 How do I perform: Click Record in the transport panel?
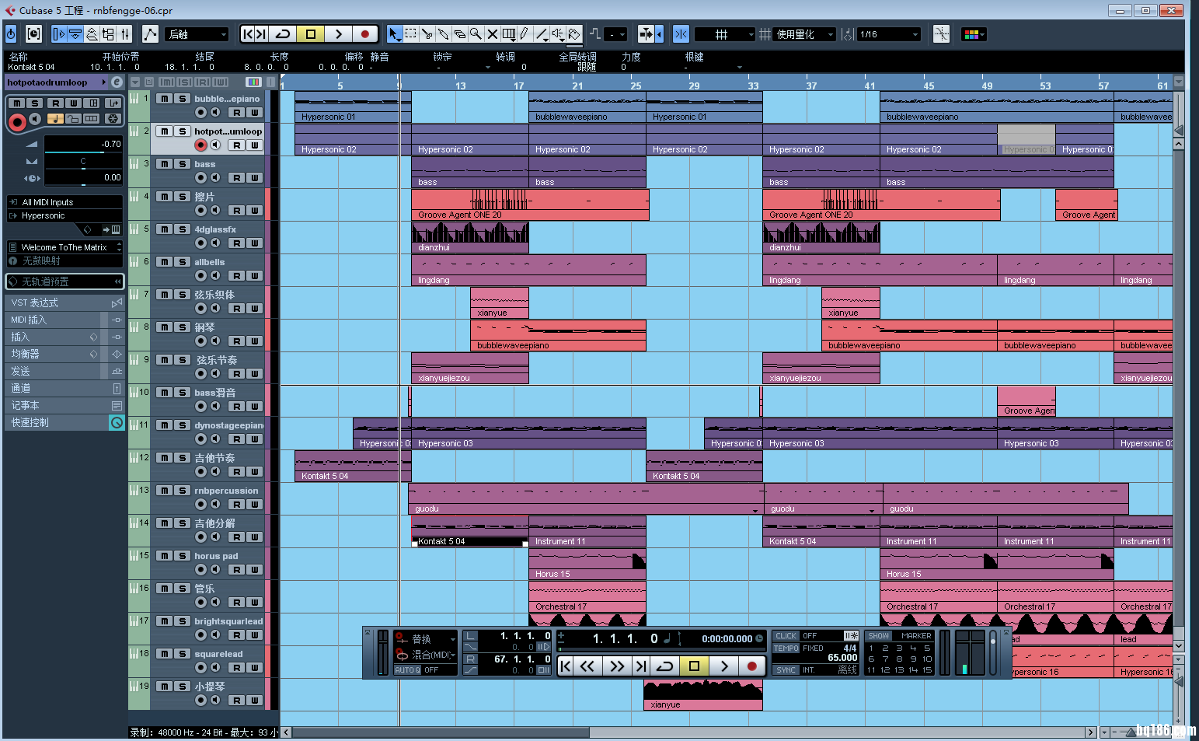751,666
